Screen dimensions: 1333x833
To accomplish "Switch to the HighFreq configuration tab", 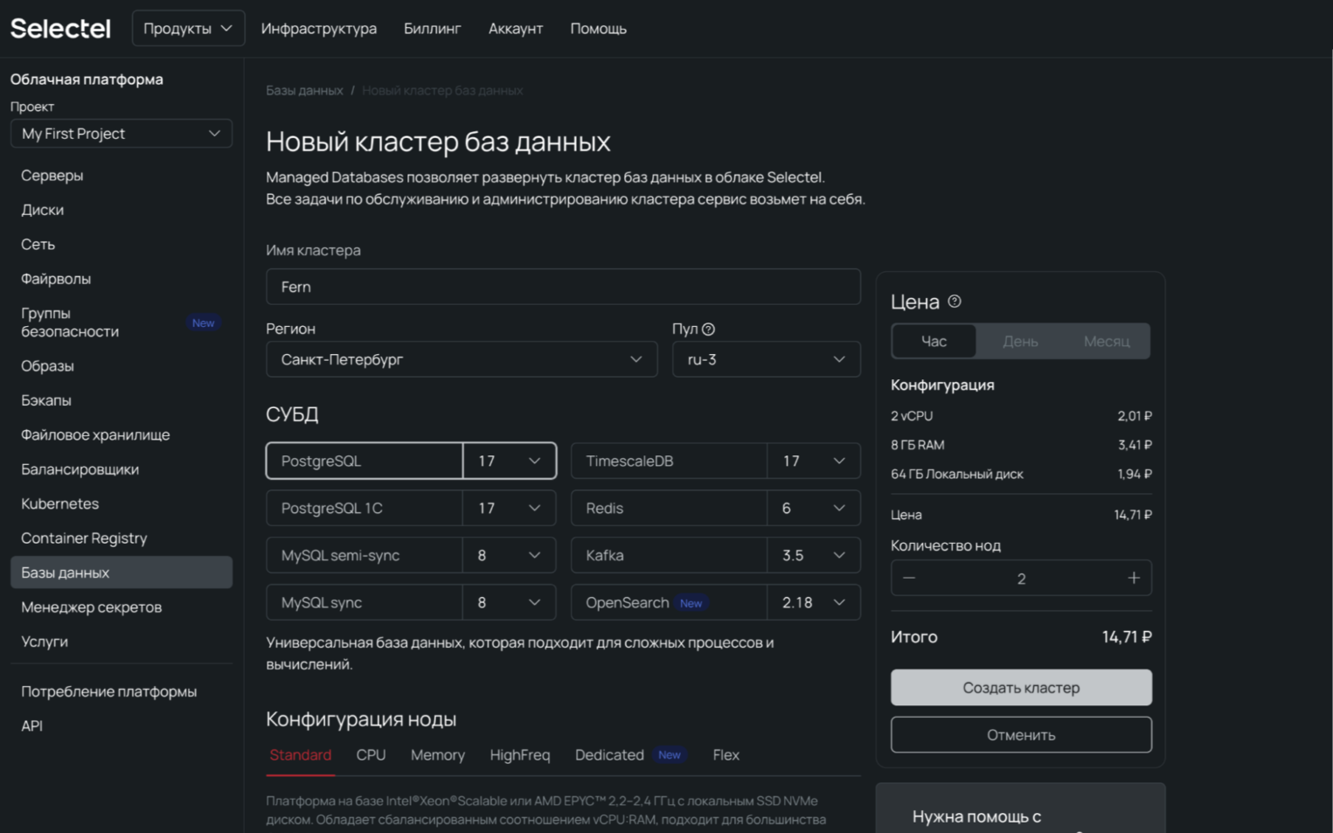I will [519, 754].
